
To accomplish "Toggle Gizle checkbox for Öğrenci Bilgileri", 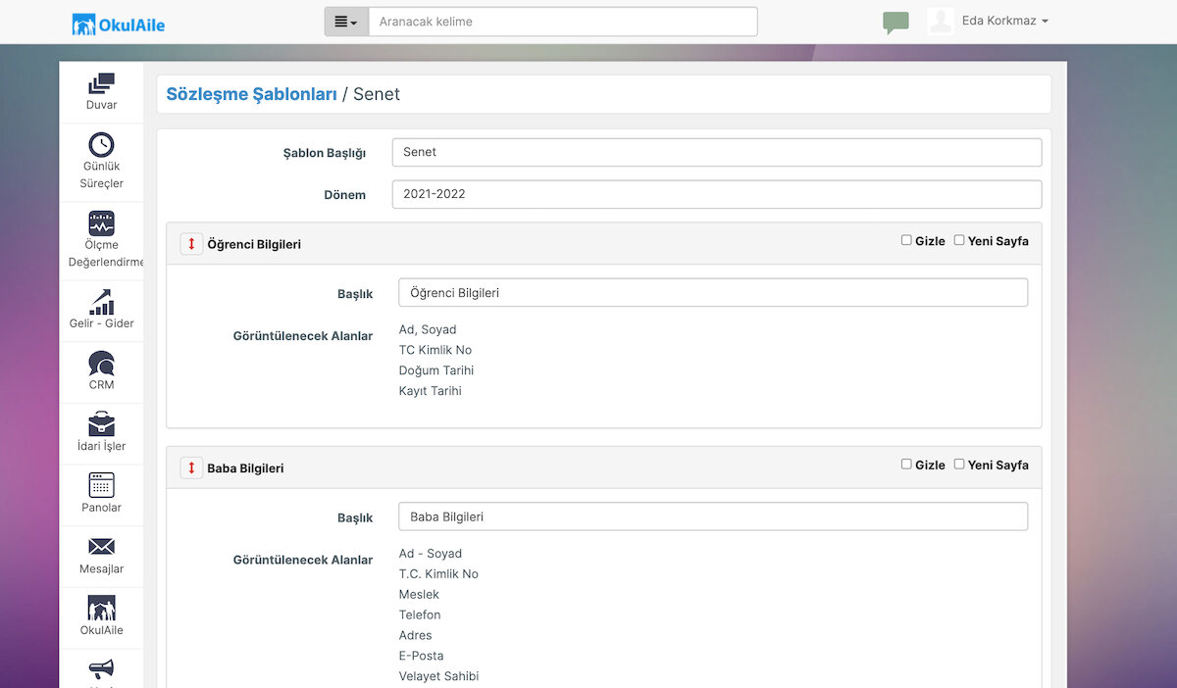I will click(x=906, y=240).
